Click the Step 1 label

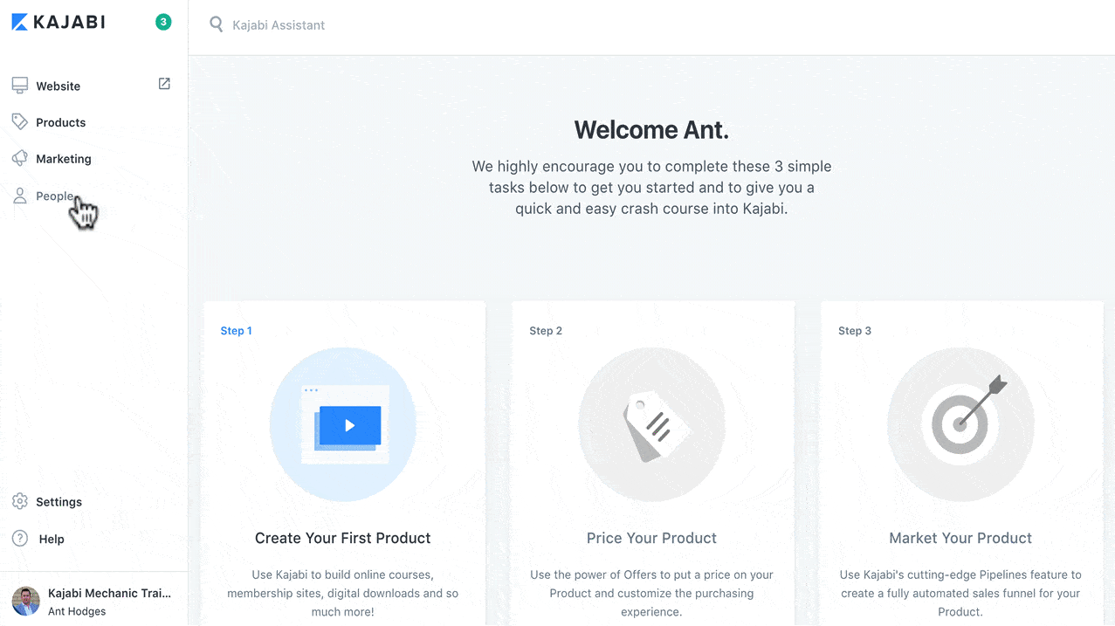(236, 331)
